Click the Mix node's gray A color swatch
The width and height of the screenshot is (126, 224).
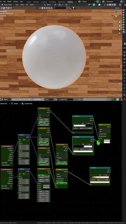click(107, 140)
